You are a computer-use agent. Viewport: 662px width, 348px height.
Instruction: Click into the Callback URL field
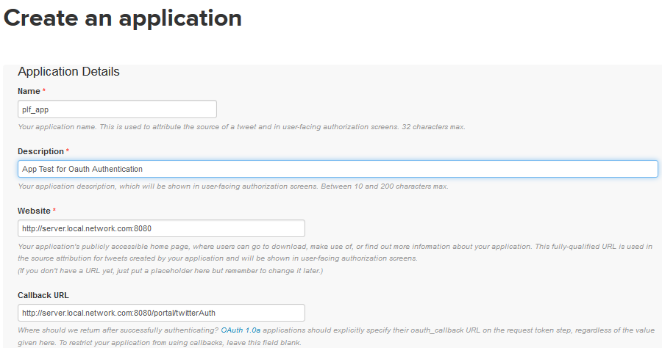tap(161, 313)
